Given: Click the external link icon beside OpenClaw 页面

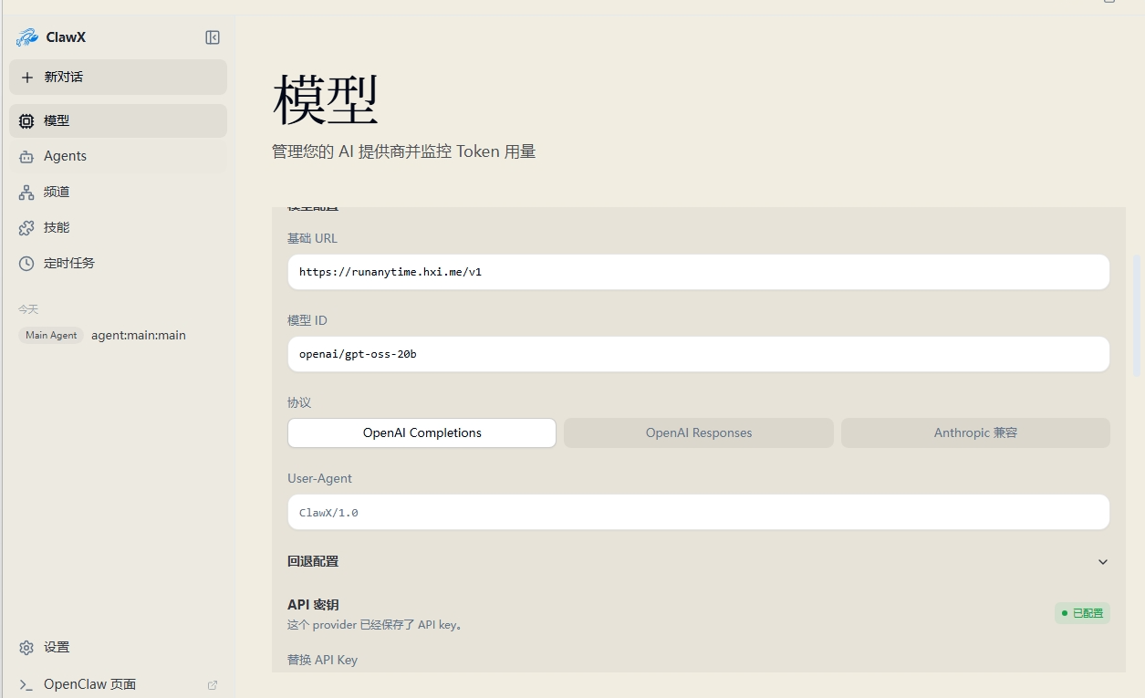Looking at the screenshot, I should point(213,684).
